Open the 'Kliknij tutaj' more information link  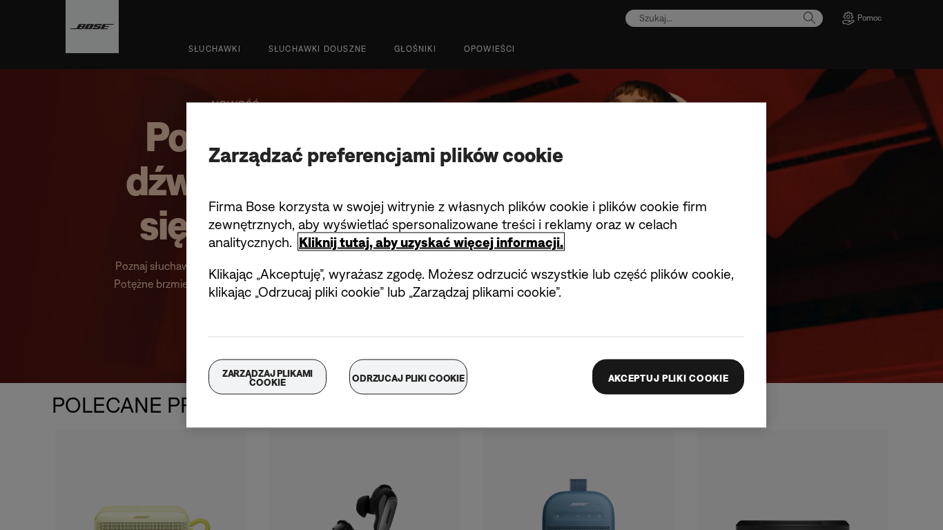pyautogui.click(x=431, y=242)
